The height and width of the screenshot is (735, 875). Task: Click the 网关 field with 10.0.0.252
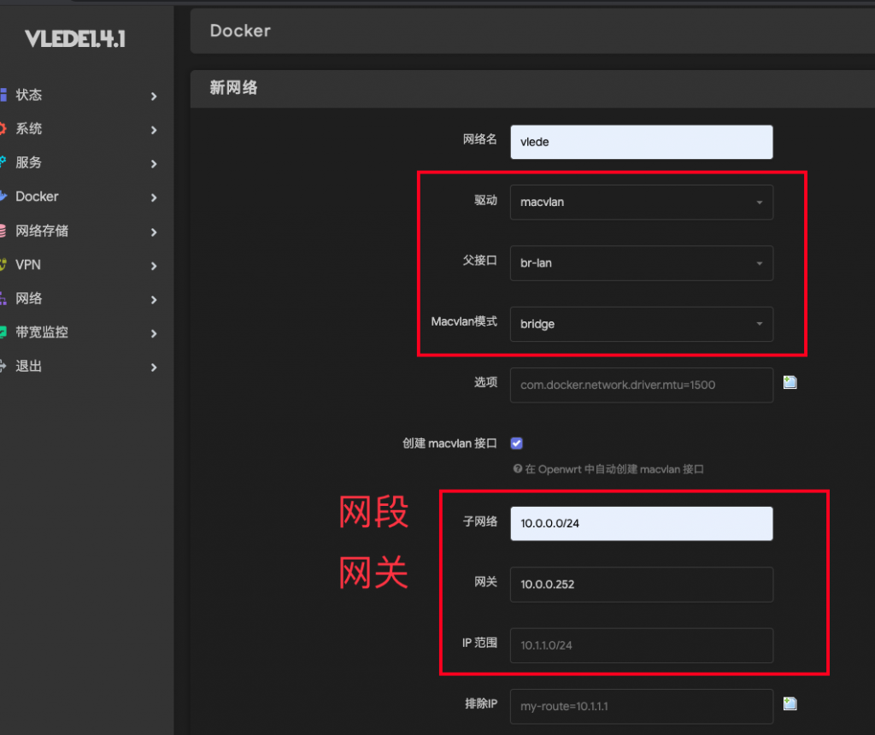pos(642,585)
